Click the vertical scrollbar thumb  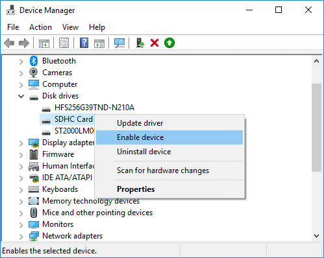(x=316, y=128)
